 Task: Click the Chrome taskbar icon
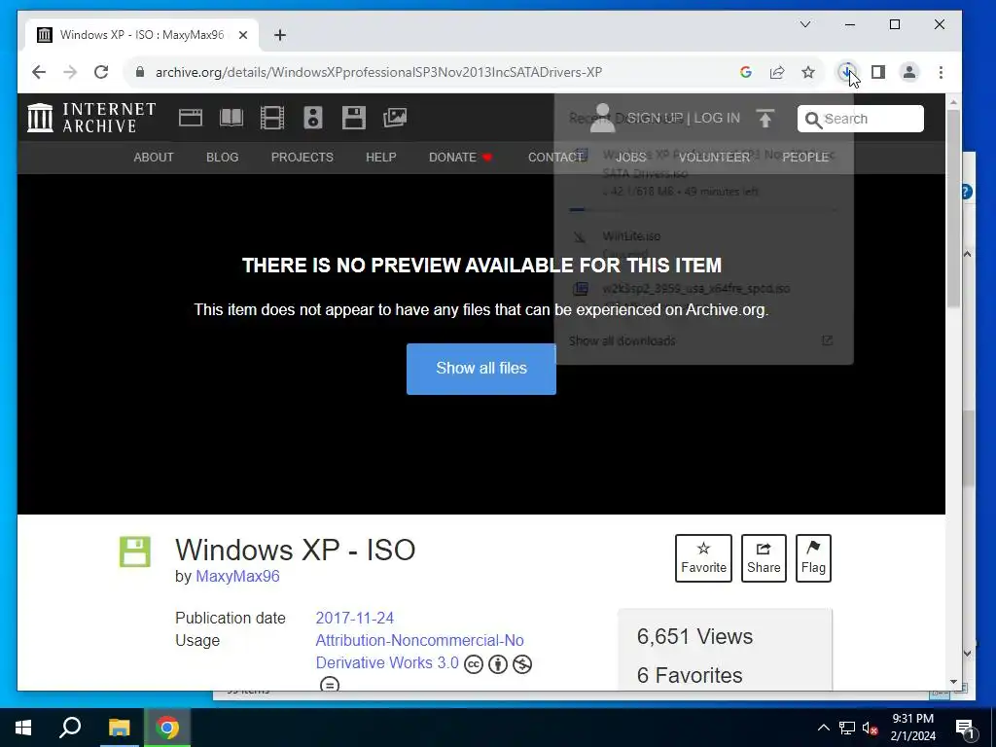pyautogui.click(x=167, y=728)
